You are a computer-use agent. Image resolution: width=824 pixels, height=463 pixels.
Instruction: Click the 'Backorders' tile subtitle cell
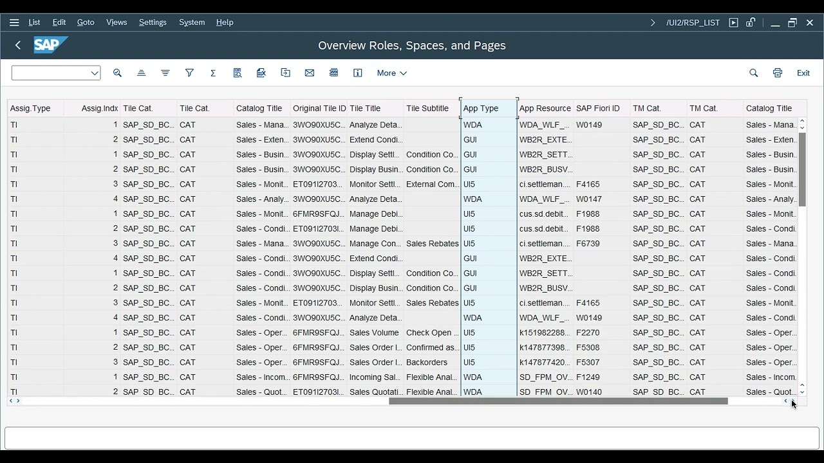click(432, 363)
